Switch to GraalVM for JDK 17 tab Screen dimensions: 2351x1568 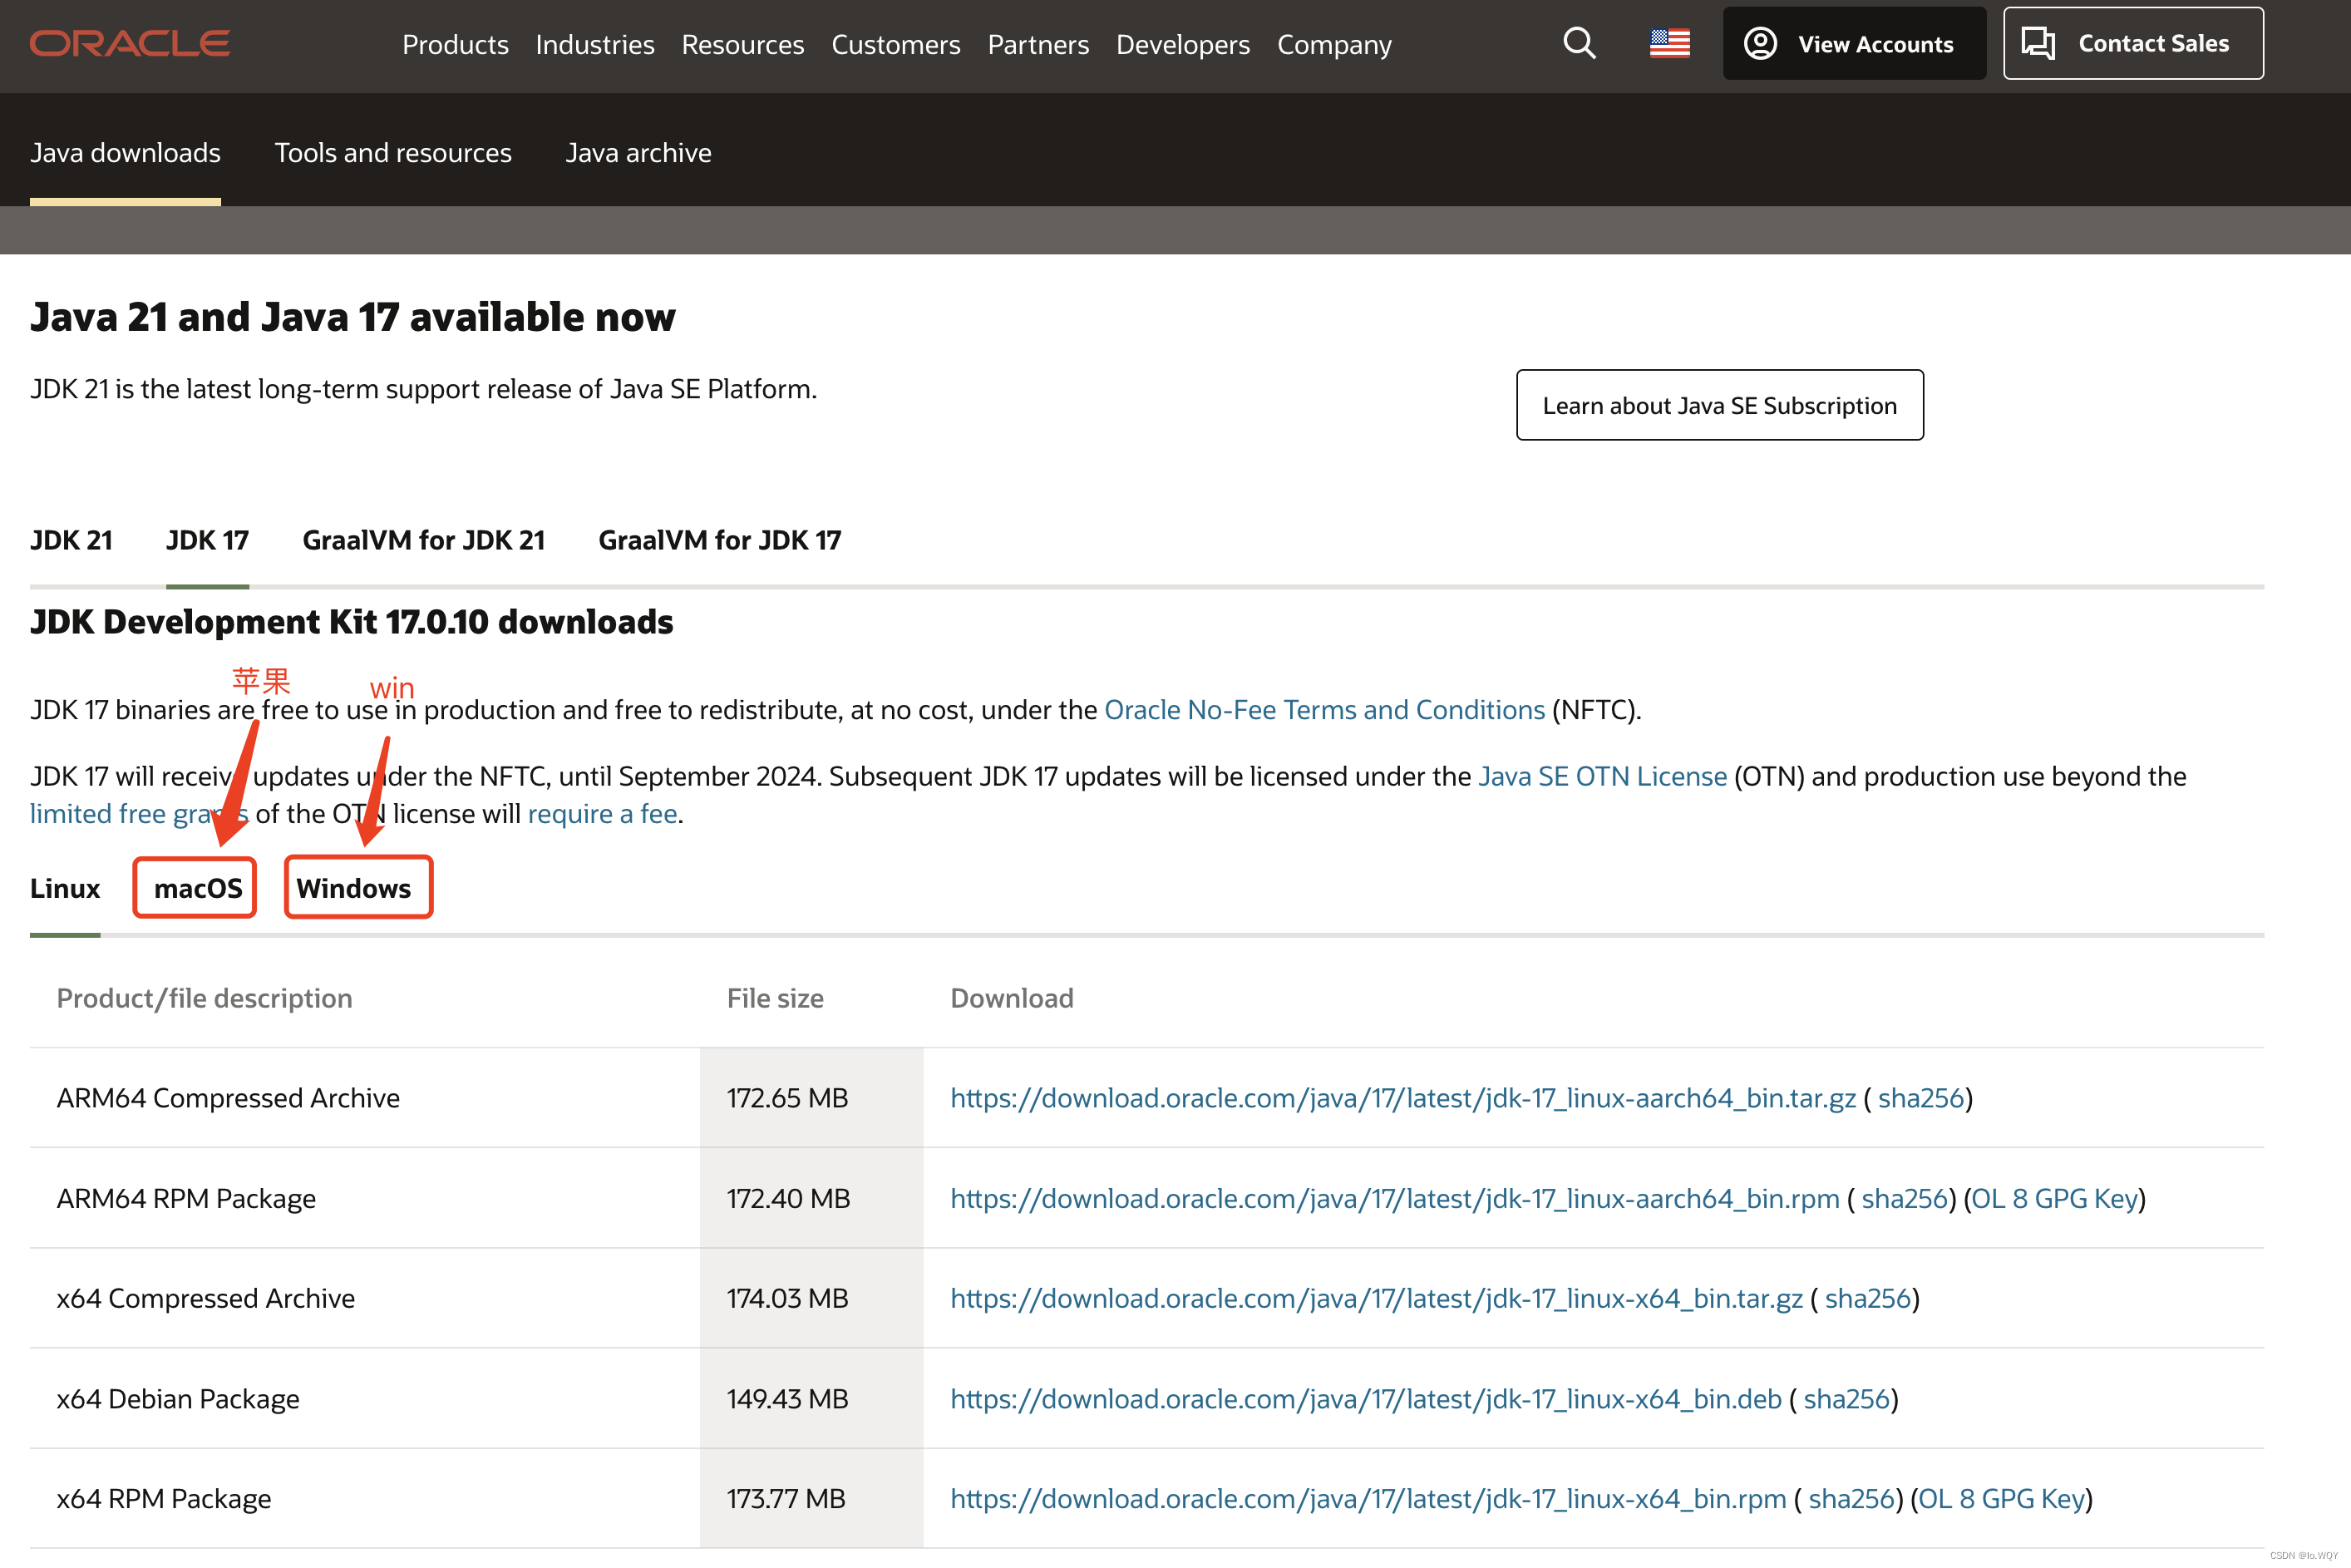720,540
